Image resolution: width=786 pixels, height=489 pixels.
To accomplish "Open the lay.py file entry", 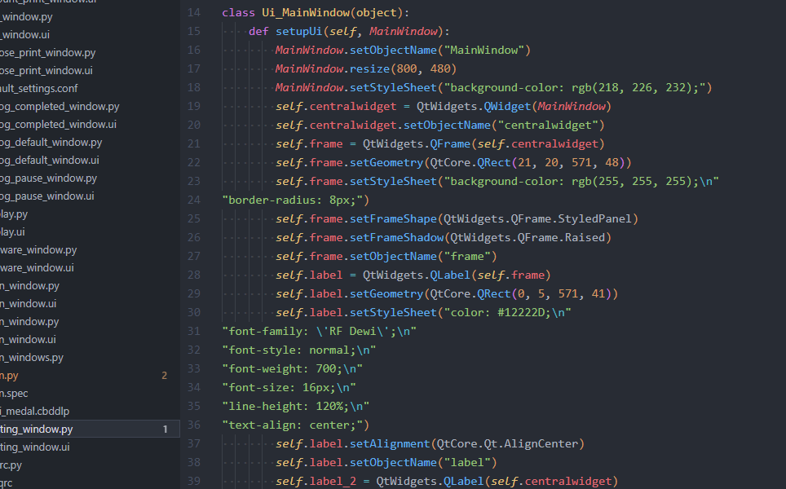I will click(14, 214).
